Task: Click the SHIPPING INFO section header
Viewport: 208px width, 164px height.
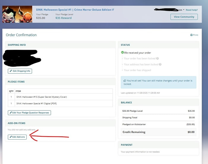Action: tap(17, 45)
